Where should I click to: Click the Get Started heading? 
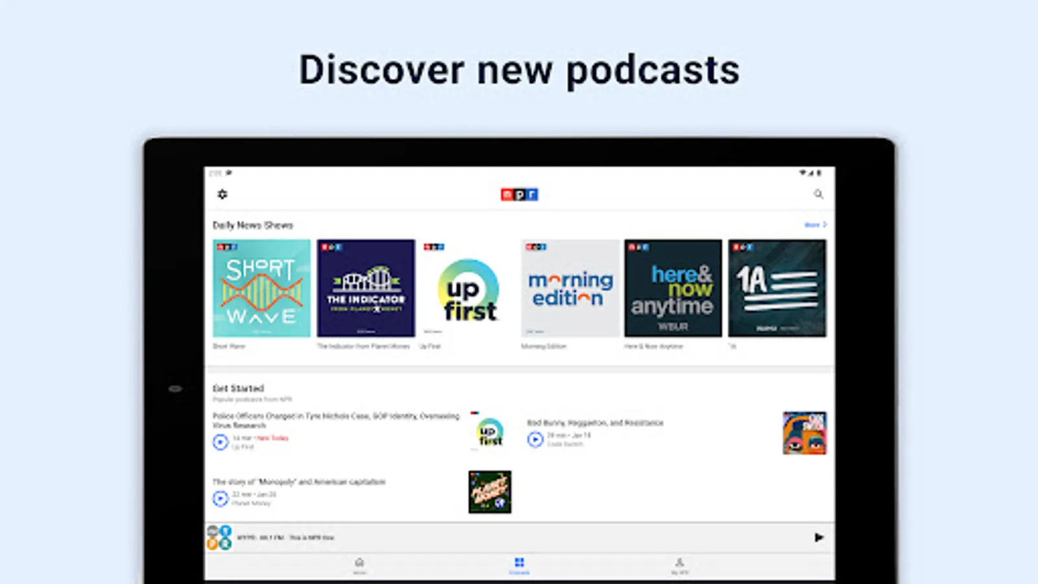point(238,388)
